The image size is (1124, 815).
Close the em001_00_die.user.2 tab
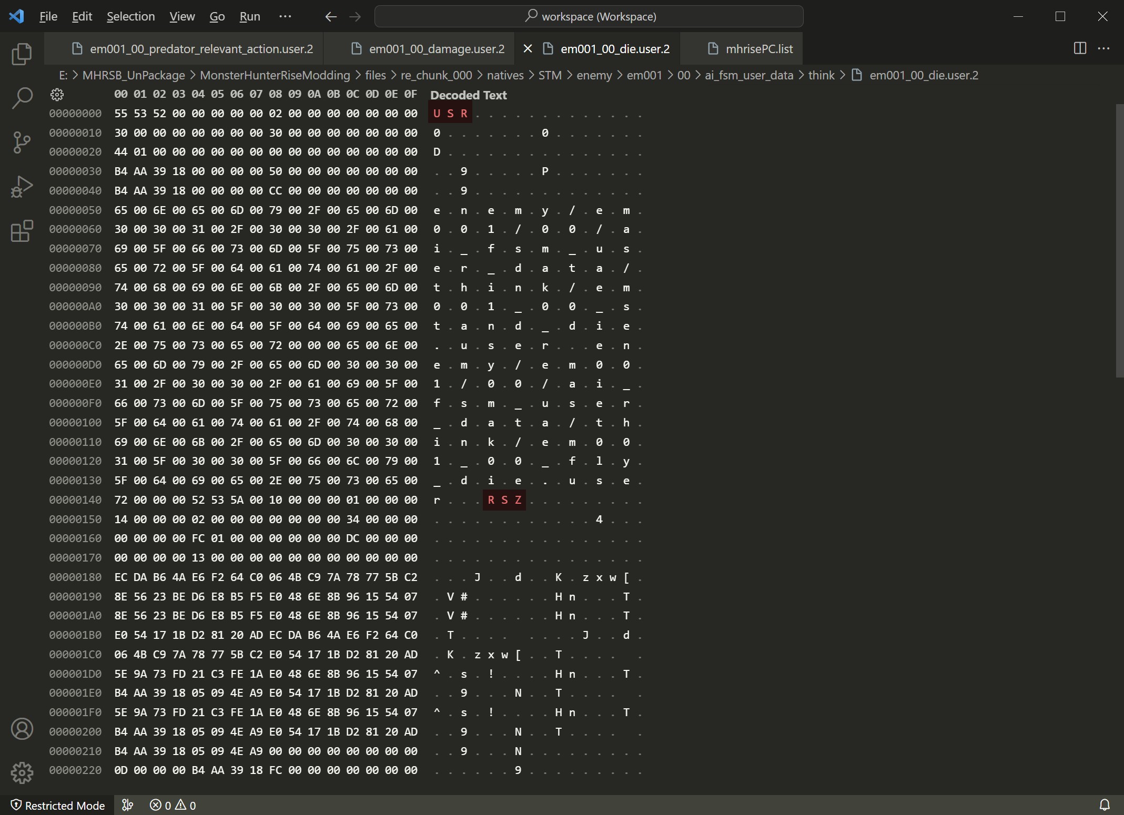(528, 49)
